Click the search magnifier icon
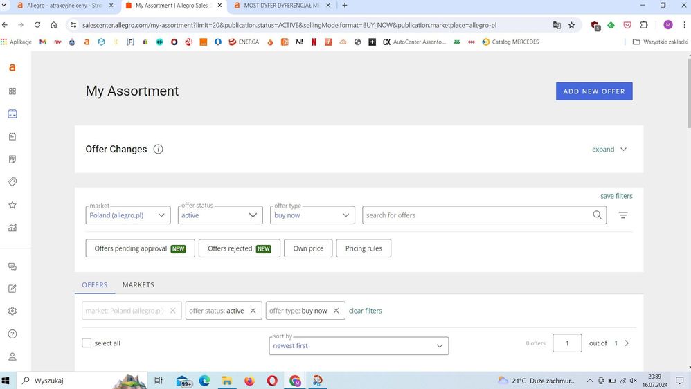This screenshot has height=389, width=691. tap(597, 215)
